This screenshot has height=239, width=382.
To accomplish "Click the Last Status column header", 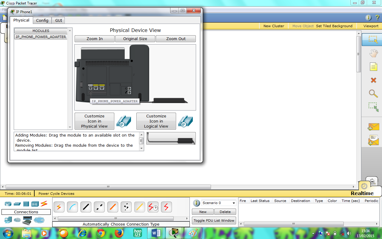I will (x=260, y=201).
